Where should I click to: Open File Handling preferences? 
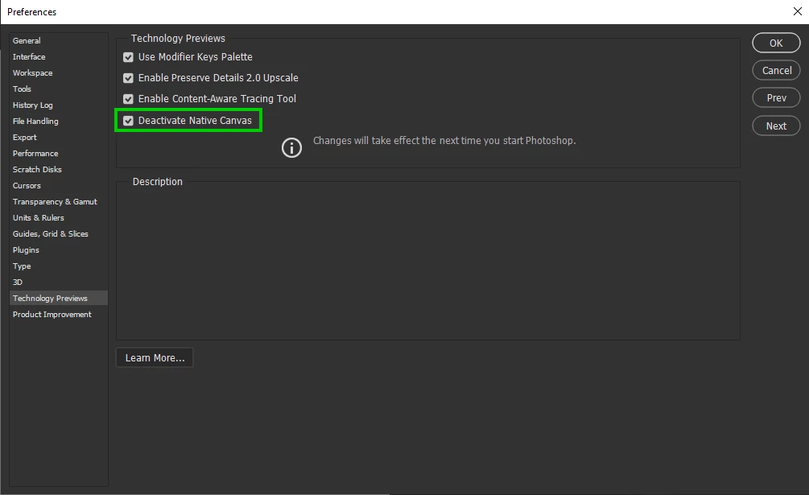[58, 122]
